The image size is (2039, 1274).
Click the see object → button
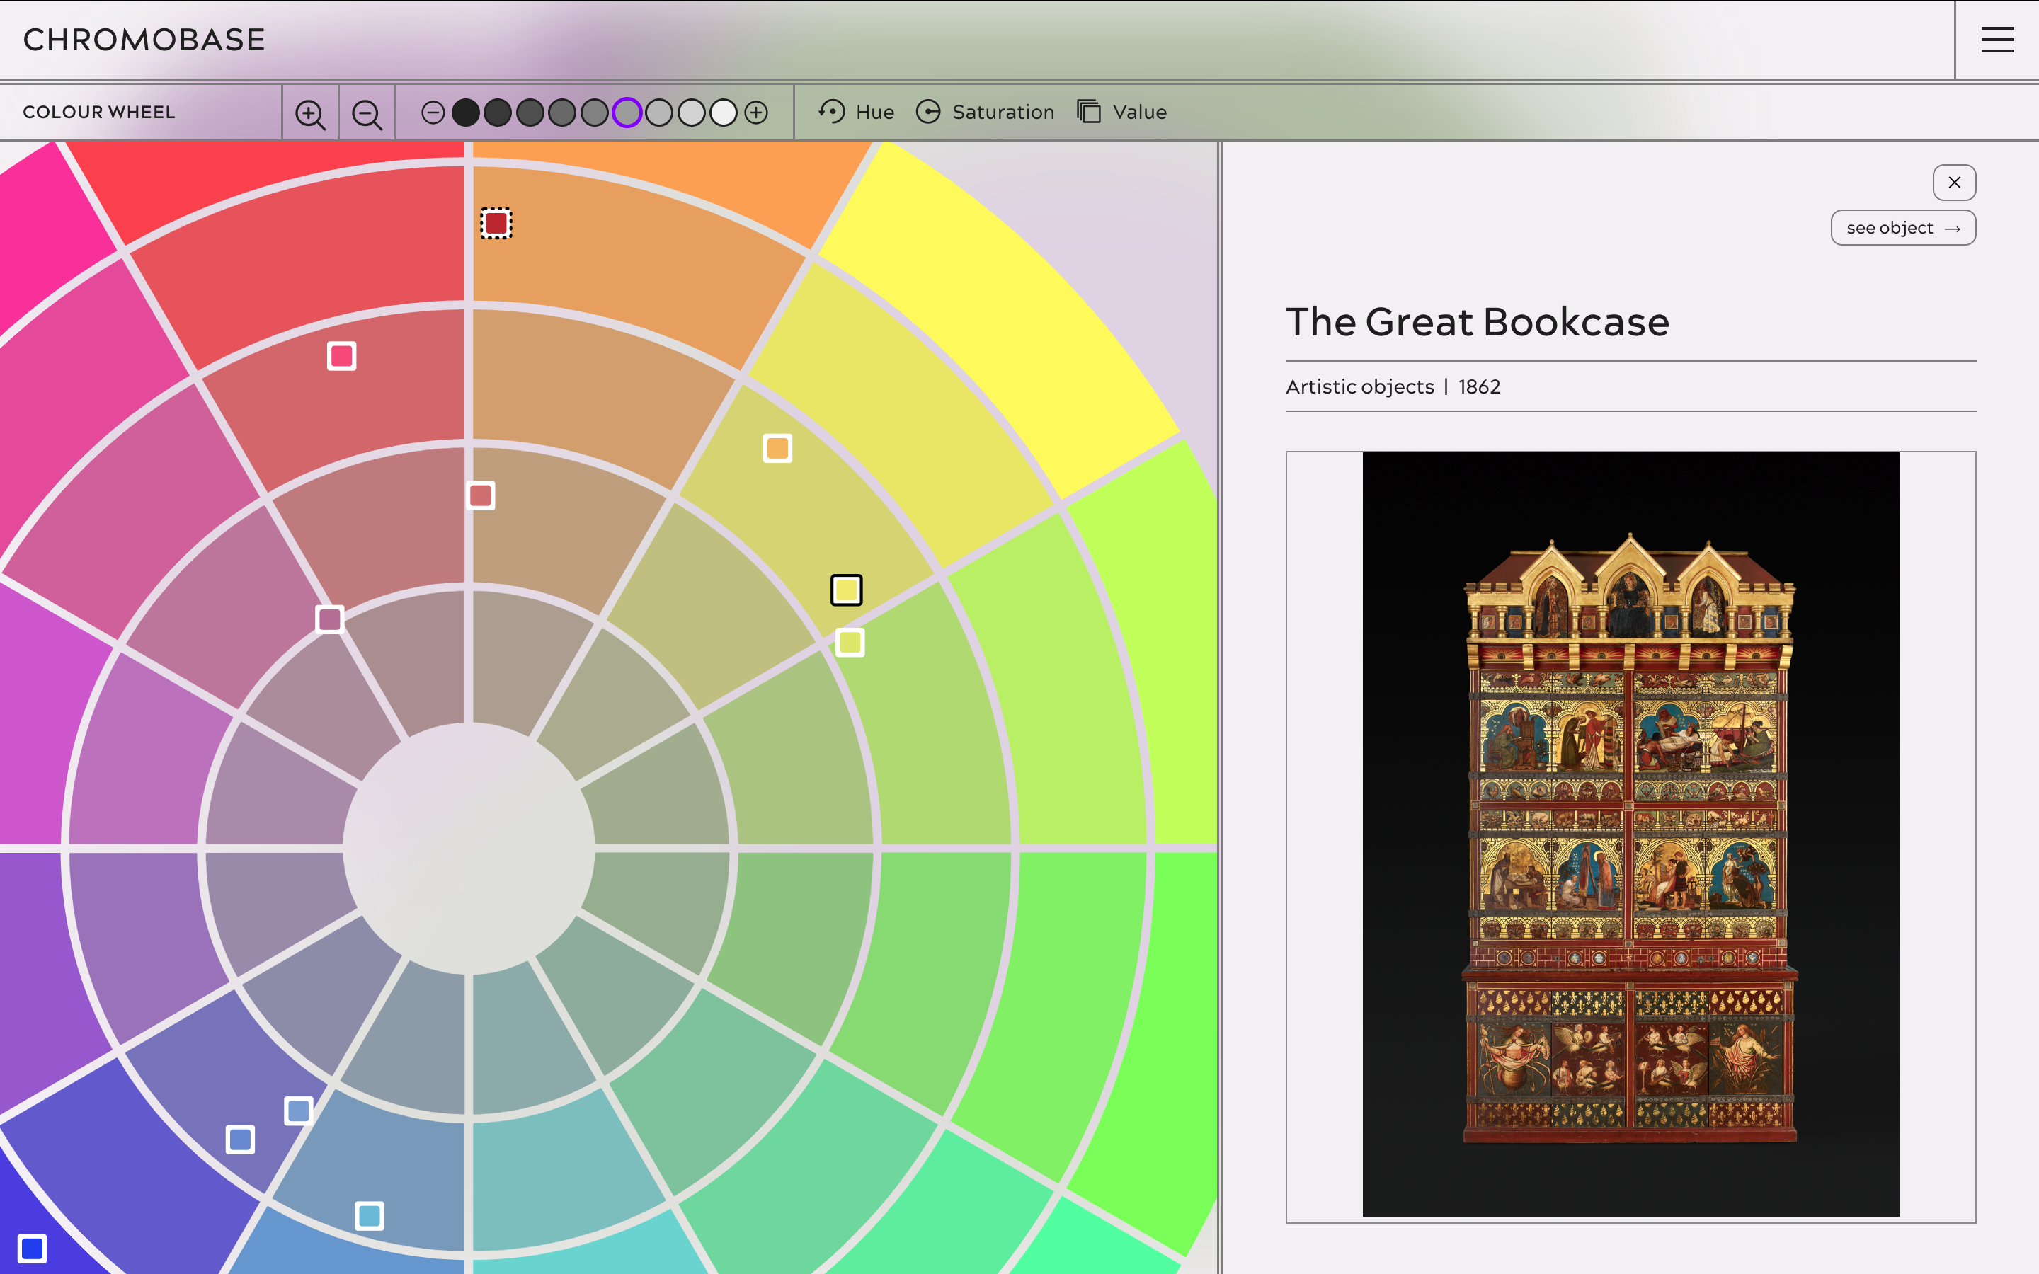click(1902, 227)
